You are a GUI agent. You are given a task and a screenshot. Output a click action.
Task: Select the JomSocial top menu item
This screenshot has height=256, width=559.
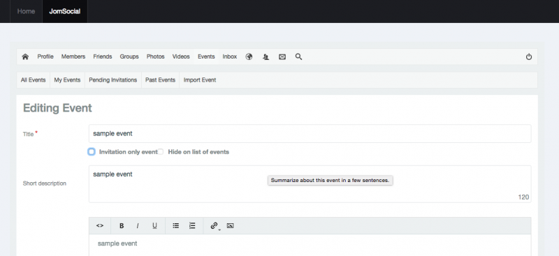coord(64,11)
